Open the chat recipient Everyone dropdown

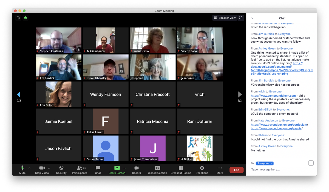[x=265, y=163]
